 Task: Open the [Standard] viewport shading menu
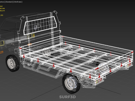[9, 2]
